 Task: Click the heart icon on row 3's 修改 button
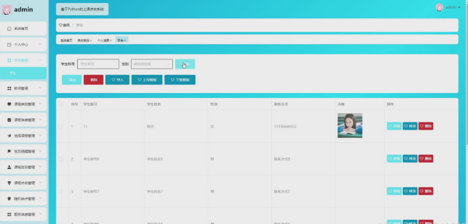[x=406, y=191]
